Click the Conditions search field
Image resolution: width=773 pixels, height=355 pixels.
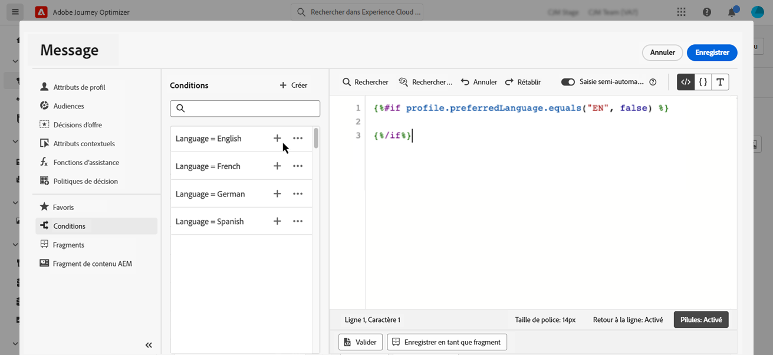(x=245, y=109)
